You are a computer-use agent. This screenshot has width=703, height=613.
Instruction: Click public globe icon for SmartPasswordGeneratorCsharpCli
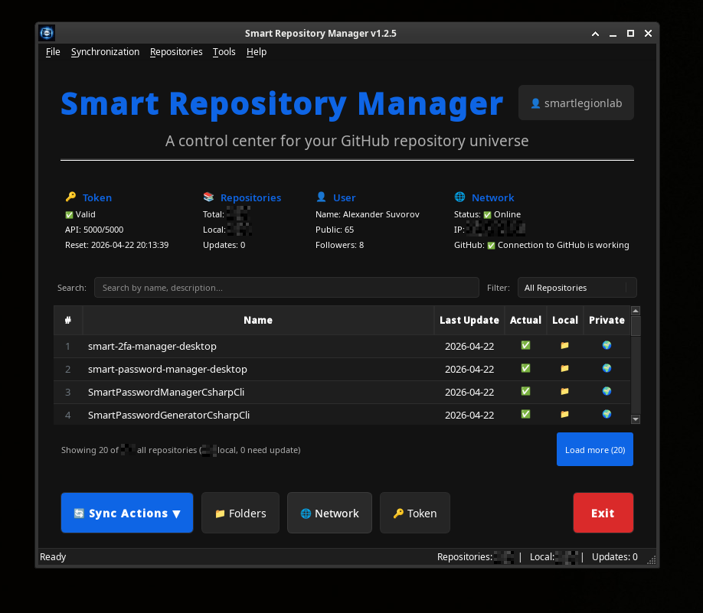[607, 414]
